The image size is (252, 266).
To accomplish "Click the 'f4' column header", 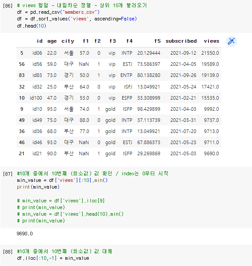I will [x=129, y=41].
